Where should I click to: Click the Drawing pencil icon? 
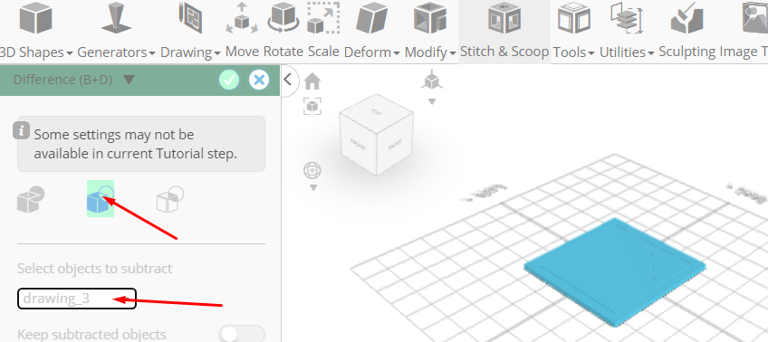click(190, 17)
